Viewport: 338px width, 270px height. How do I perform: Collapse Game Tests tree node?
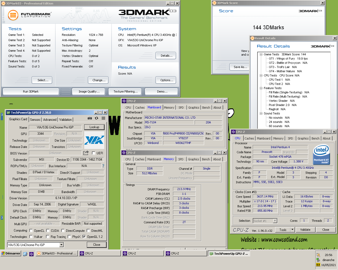pyautogui.click(x=261, y=54)
